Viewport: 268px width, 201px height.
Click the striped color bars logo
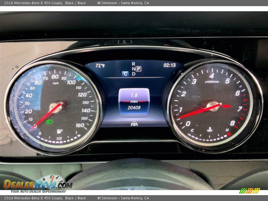250,191
